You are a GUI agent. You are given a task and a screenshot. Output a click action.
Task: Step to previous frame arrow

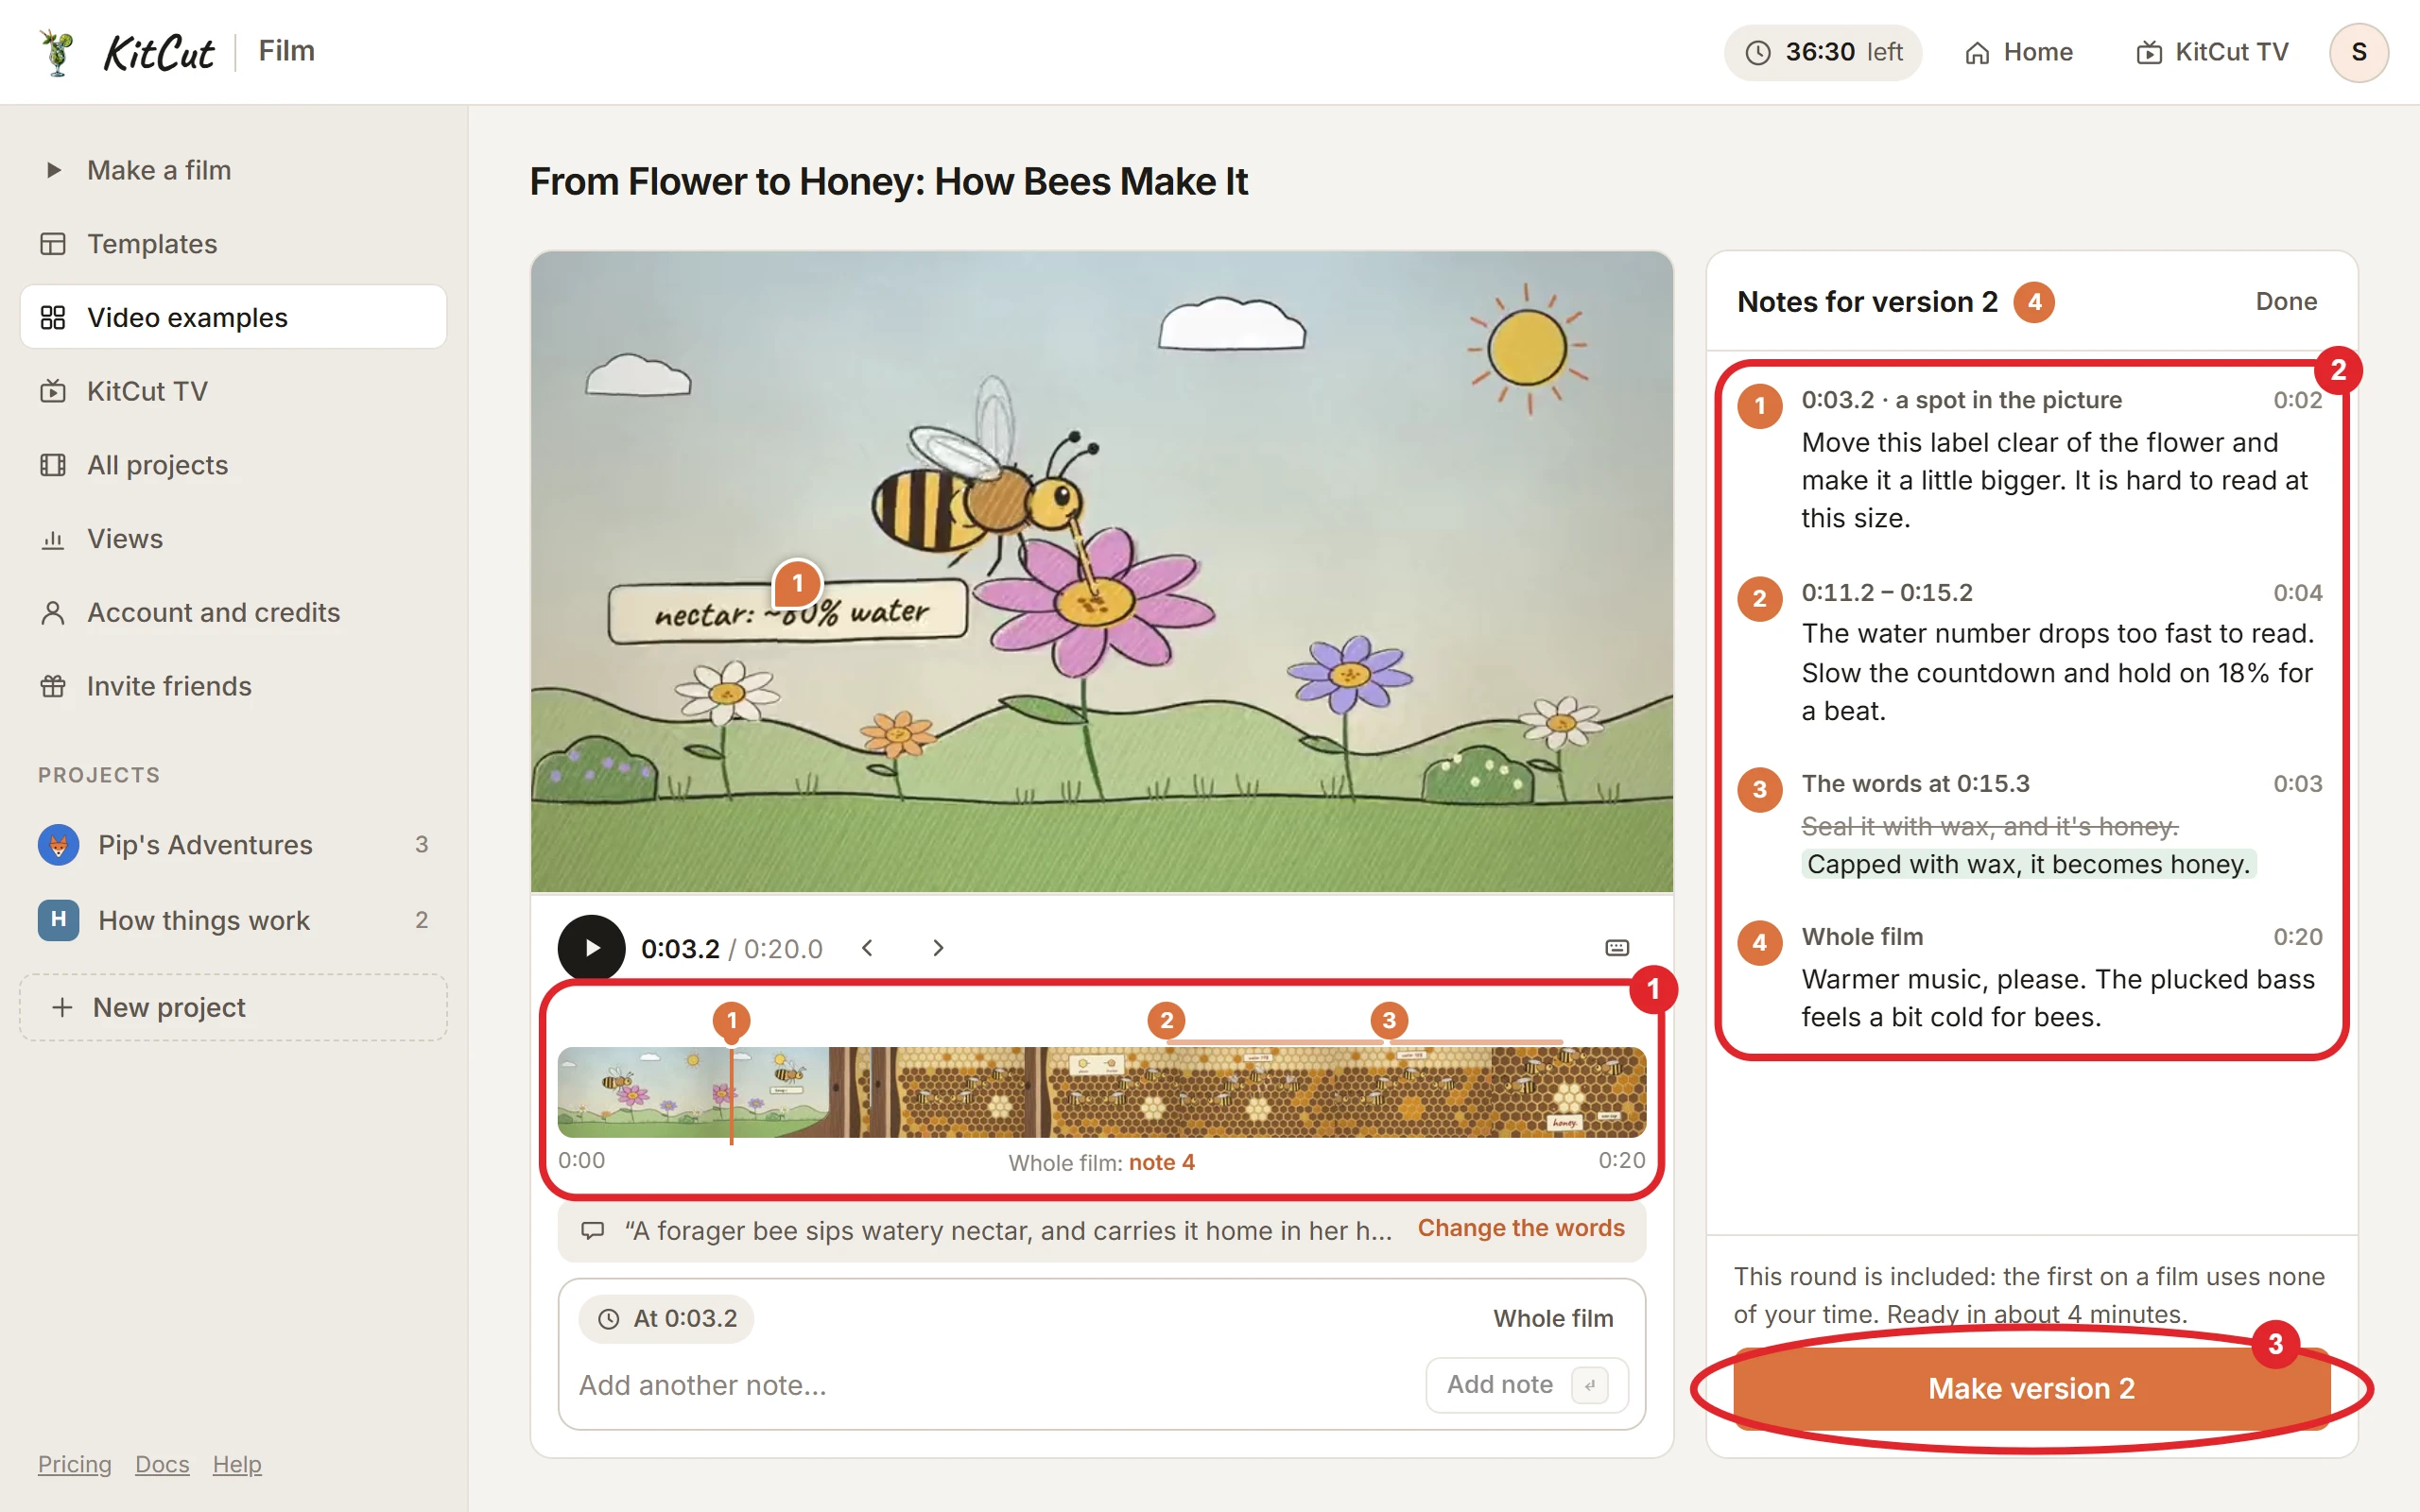tap(867, 948)
